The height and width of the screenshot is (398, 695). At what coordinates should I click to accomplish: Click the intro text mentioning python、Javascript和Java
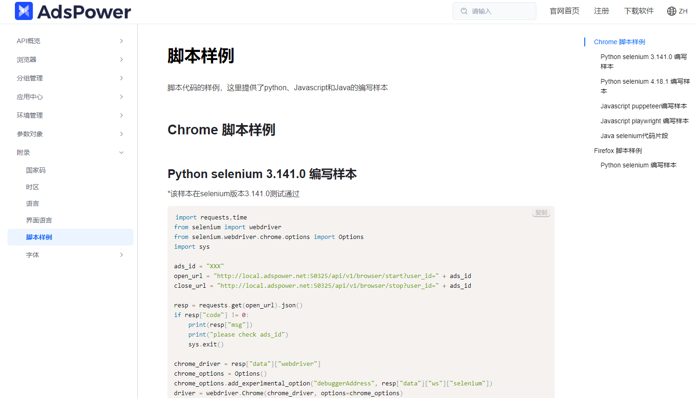278,87
